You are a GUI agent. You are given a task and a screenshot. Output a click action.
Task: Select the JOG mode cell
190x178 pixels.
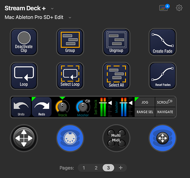click(x=145, y=102)
